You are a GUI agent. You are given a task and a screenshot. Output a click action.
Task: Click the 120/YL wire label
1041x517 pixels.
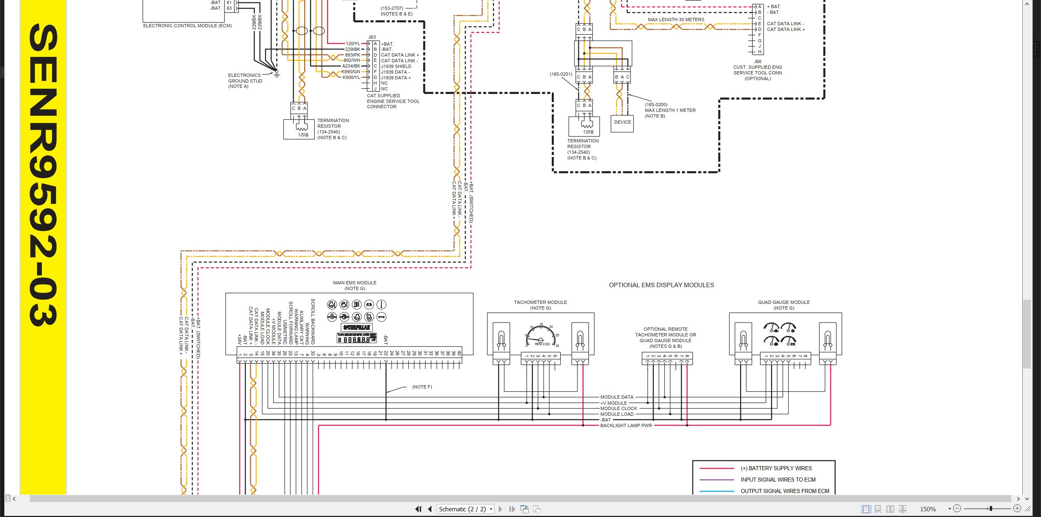[353, 44]
